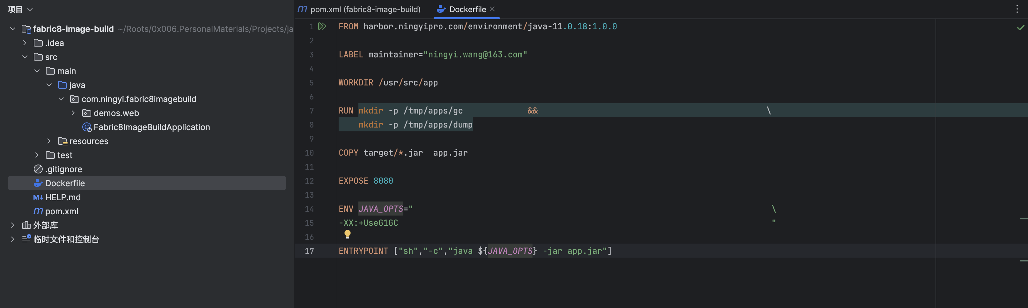Click /tmp/apps/gc on the RUN line
The image size is (1028, 308).
click(433, 111)
